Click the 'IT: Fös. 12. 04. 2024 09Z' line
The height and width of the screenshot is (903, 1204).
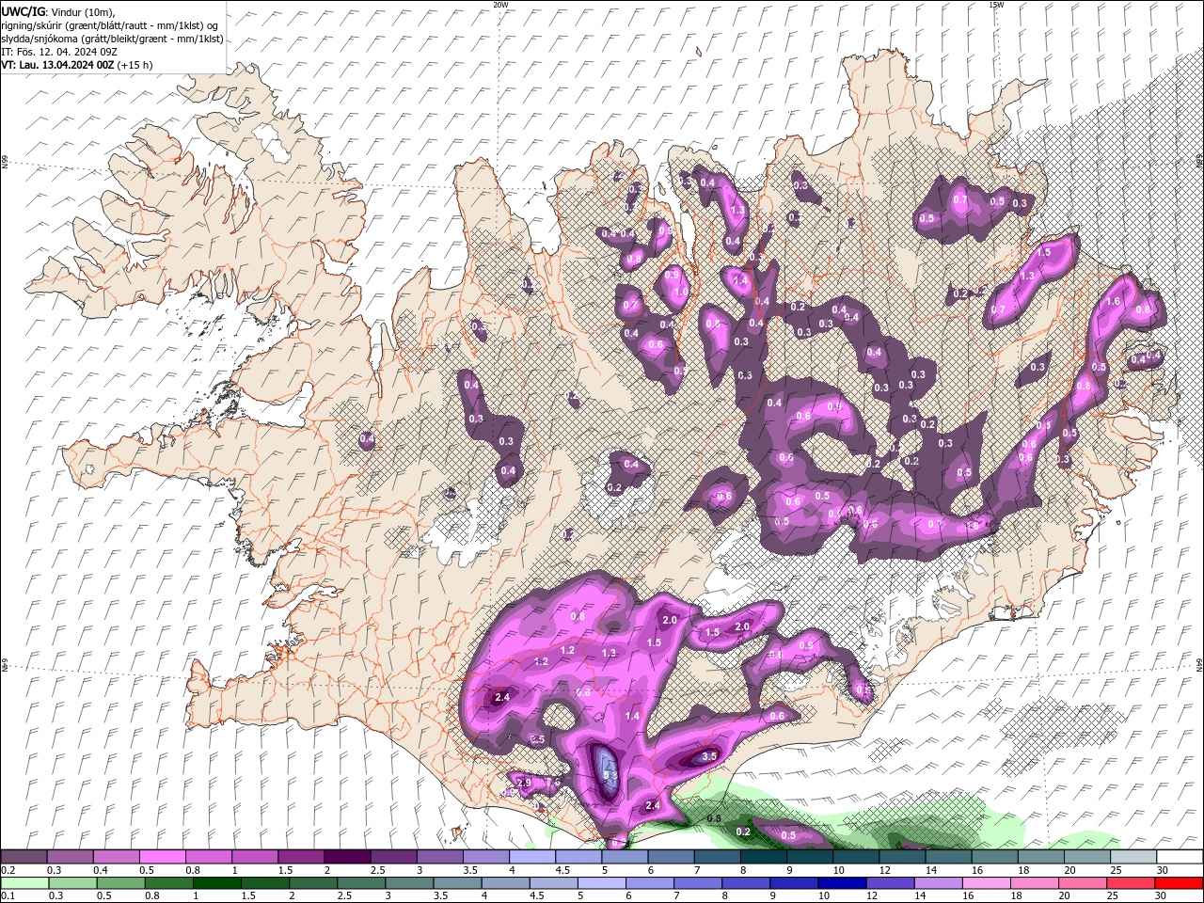click(x=59, y=52)
